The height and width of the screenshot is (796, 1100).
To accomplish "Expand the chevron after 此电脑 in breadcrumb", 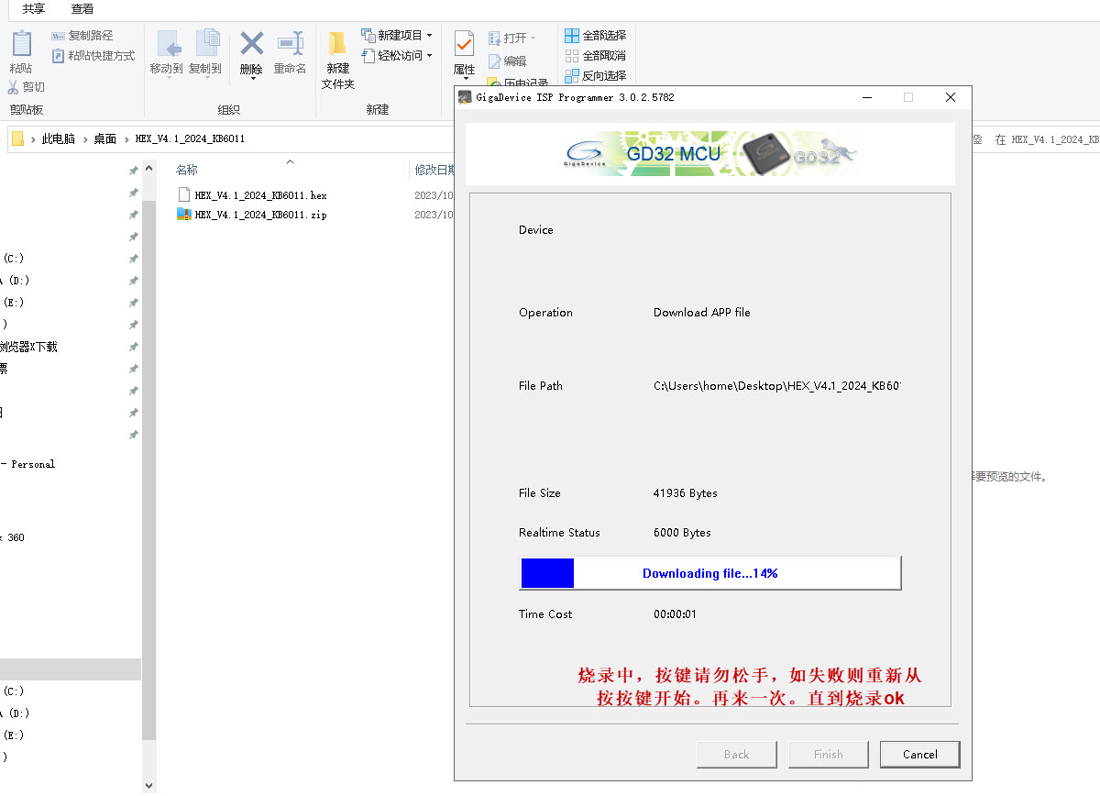I will click(85, 139).
